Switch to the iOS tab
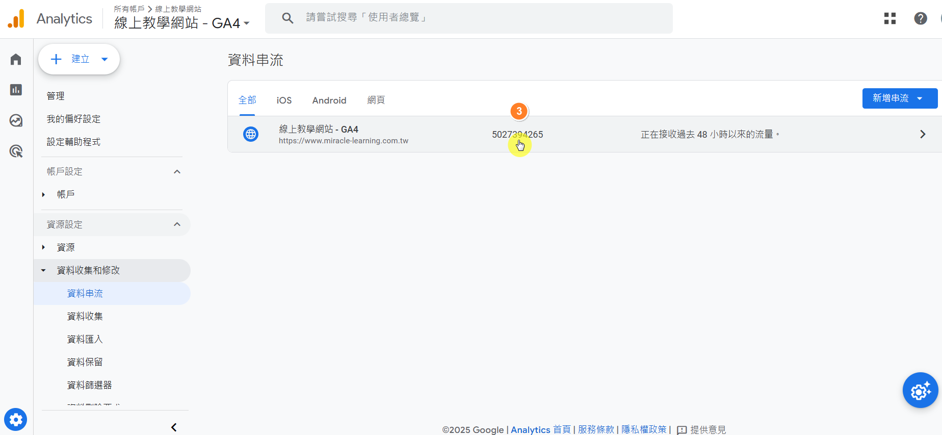942x435 pixels. point(284,100)
